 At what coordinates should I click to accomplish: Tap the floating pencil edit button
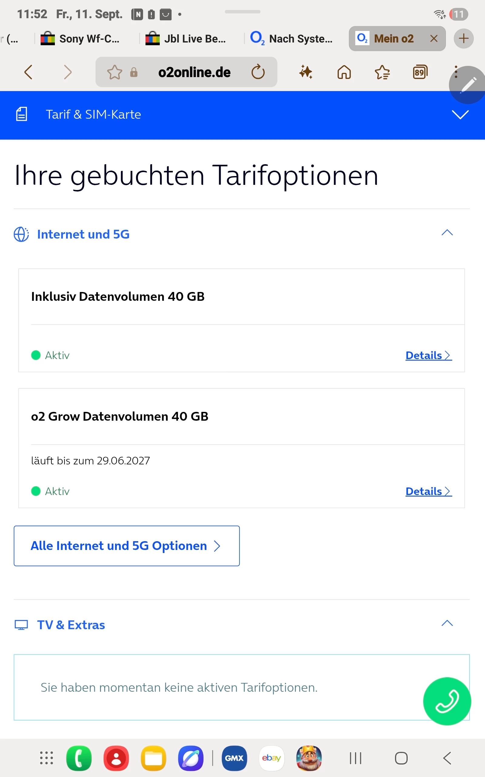tap(468, 85)
